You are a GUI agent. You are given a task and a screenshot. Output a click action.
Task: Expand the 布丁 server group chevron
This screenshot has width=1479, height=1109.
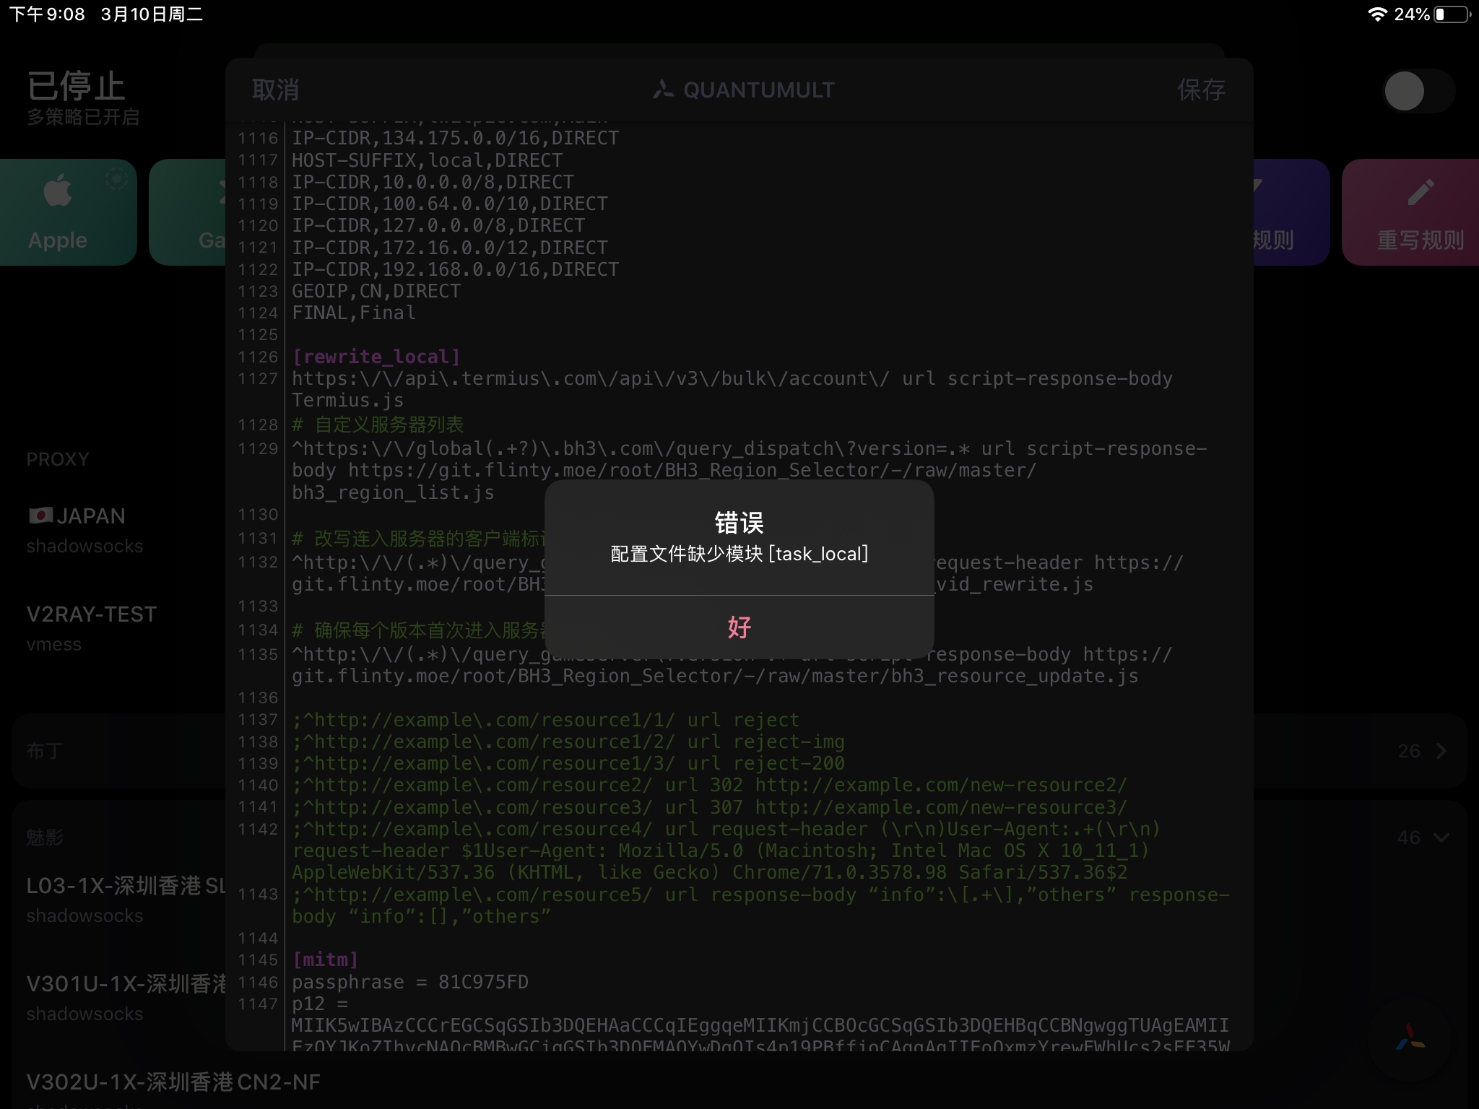tap(1441, 751)
